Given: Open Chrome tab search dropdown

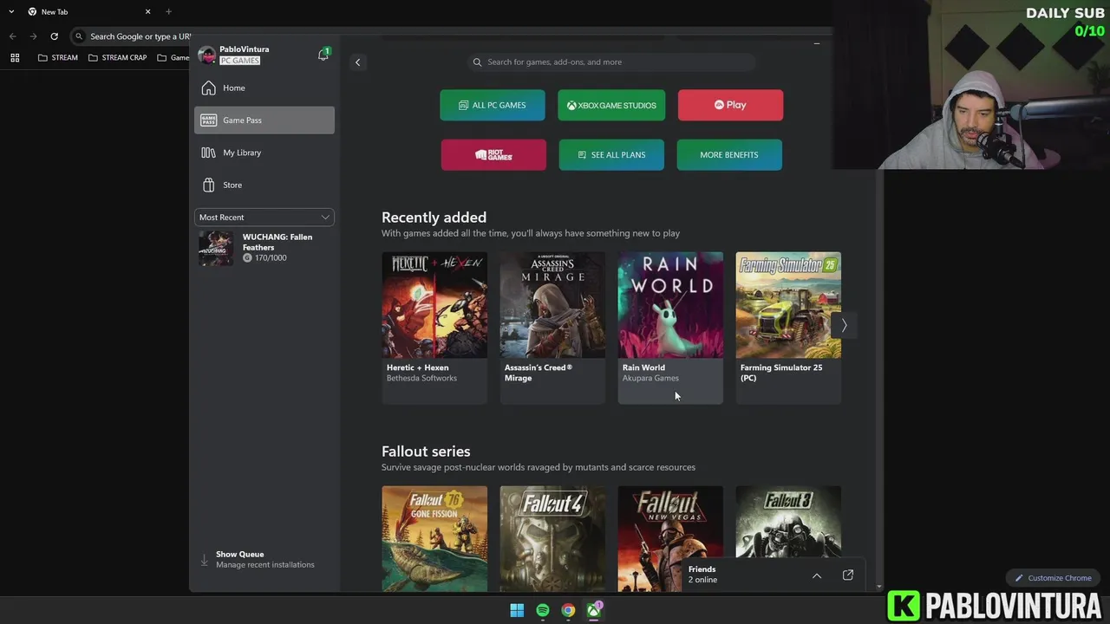Looking at the screenshot, I should coord(11,12).
